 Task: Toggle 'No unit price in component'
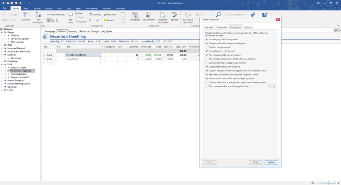207,51
